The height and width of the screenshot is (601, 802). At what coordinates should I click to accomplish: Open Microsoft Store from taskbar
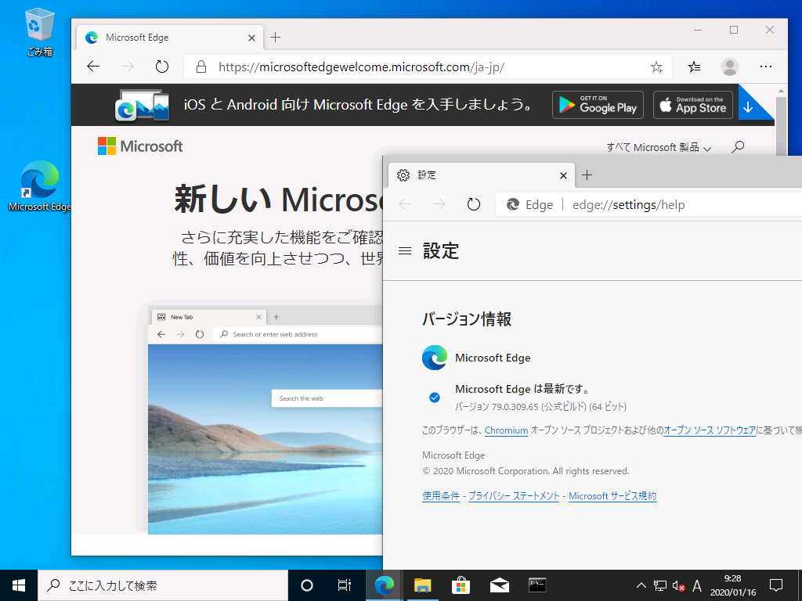pyautogui.click(x=461, y=585)
